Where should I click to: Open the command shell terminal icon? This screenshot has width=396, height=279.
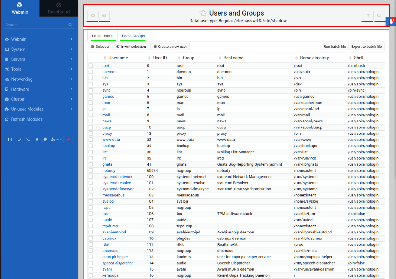click(28, 139)
